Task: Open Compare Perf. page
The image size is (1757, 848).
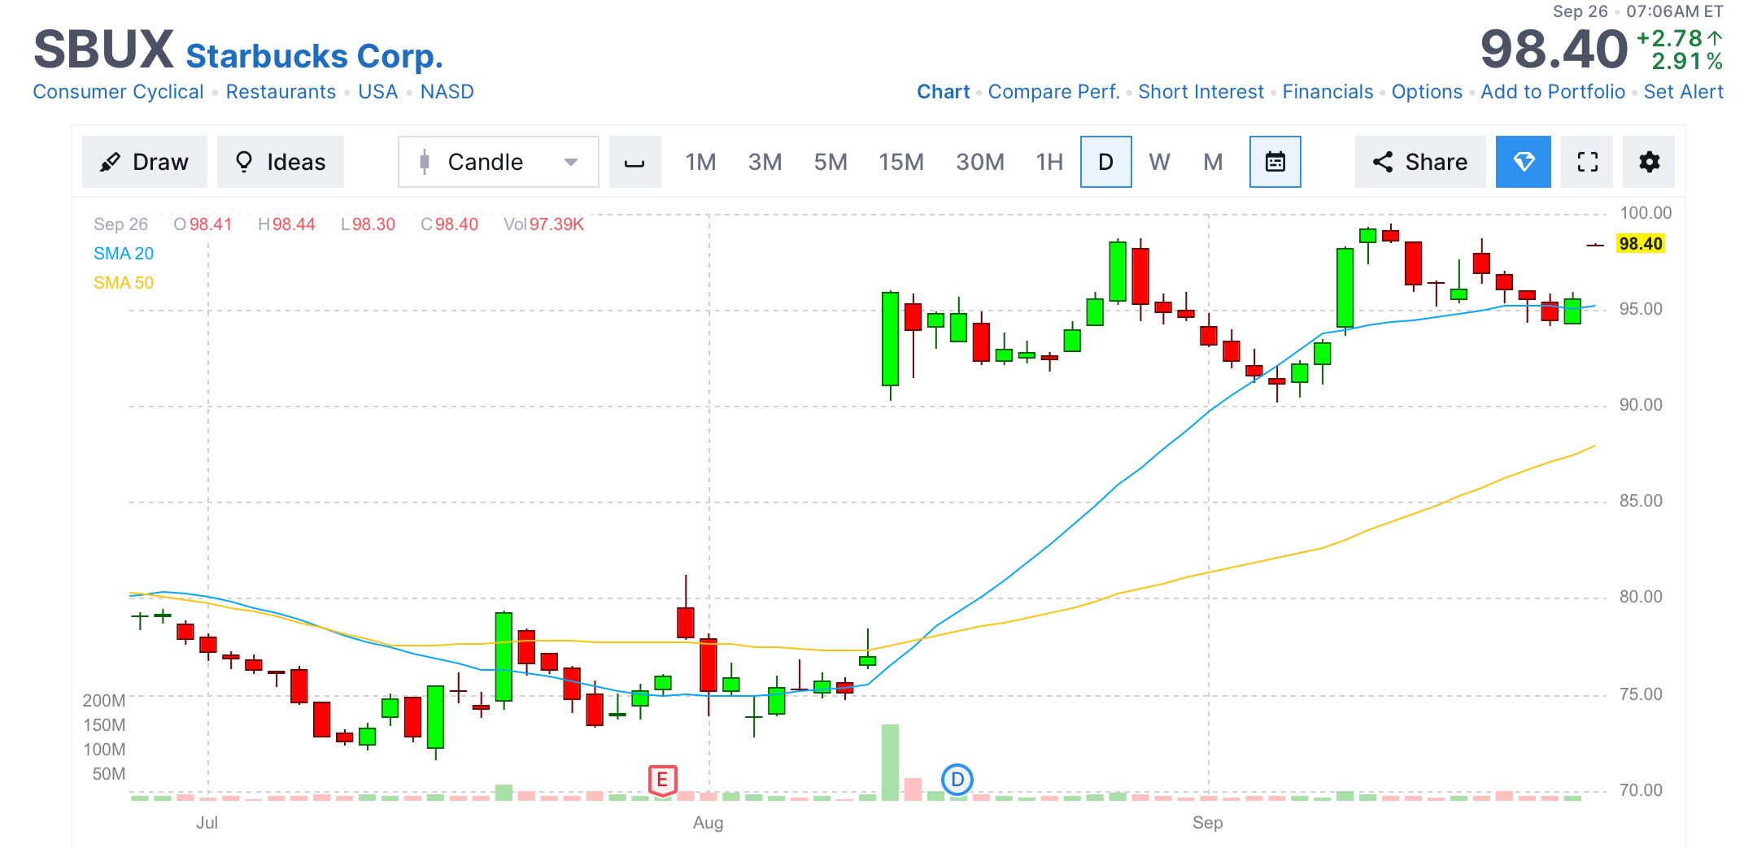Action: [1053, 92]
